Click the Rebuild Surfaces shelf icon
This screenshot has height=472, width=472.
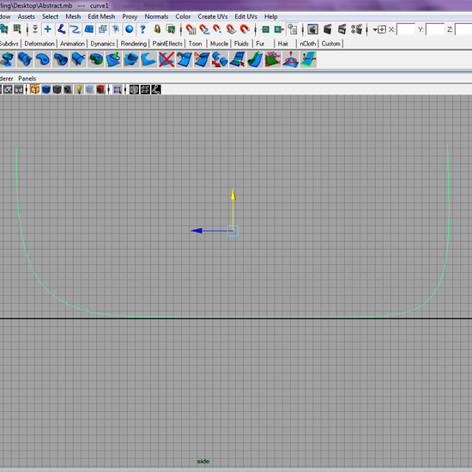pyautogui.click(x=273, y=59)
